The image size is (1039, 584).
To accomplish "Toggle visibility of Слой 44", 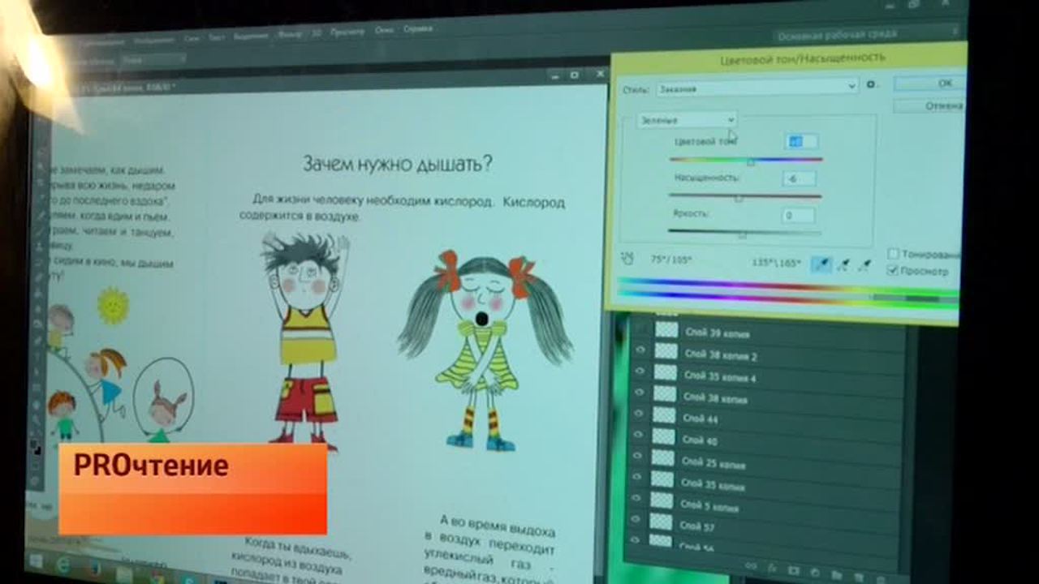I will (x=640, y=414).
